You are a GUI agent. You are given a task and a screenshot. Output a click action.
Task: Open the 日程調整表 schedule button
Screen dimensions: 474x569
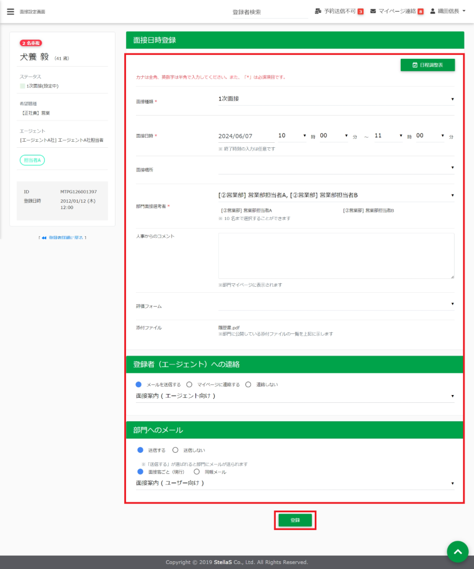[x=427, y=65]
